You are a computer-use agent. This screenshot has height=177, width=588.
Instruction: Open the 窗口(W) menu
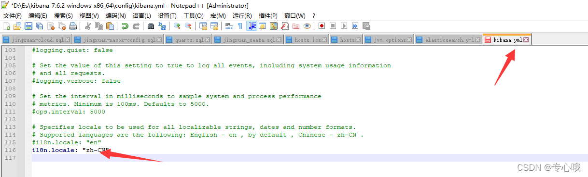click(x=295, y=16)
